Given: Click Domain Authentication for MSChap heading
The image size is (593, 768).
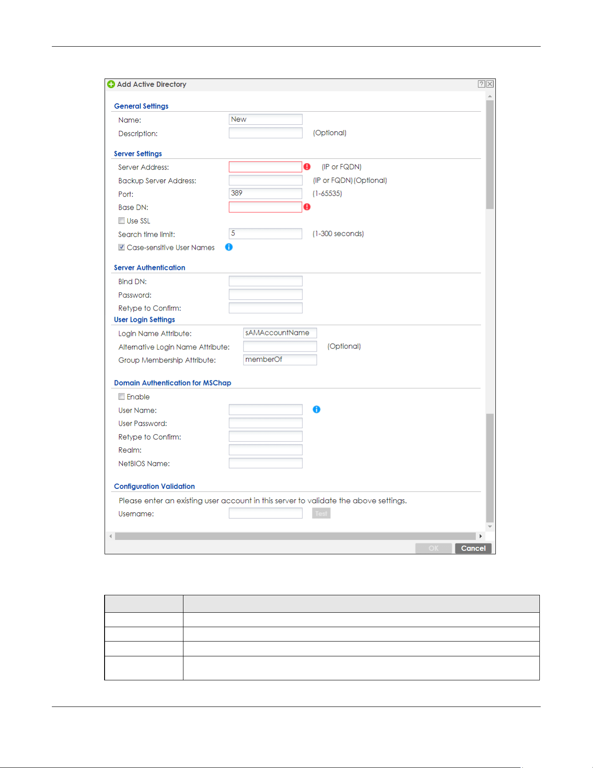Looking at the screenshot, I should coord(173,382).
